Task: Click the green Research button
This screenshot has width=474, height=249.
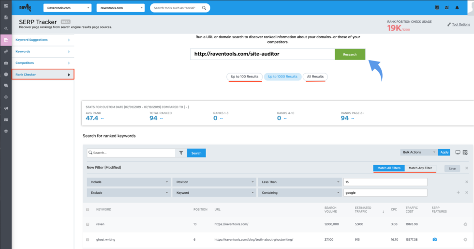Action: 350,54
